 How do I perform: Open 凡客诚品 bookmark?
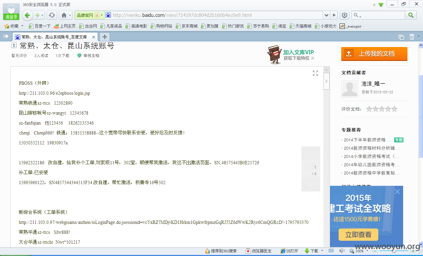[x=111, y=26]
